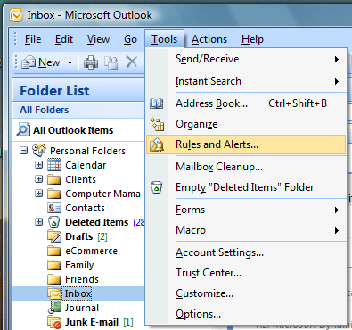The height and width of the screenshot is (330, 352).
Task: Choose Address Book... from Tools menu
Action: pos(246,103)
